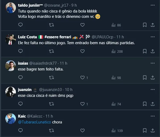
Task: Open more options menu on isaias tweet
Action: 153,63
